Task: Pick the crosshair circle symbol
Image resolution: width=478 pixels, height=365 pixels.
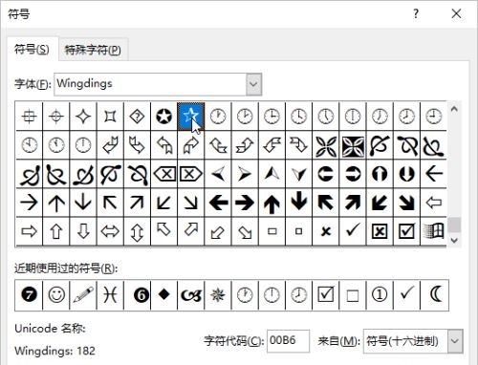Action: 56,116
